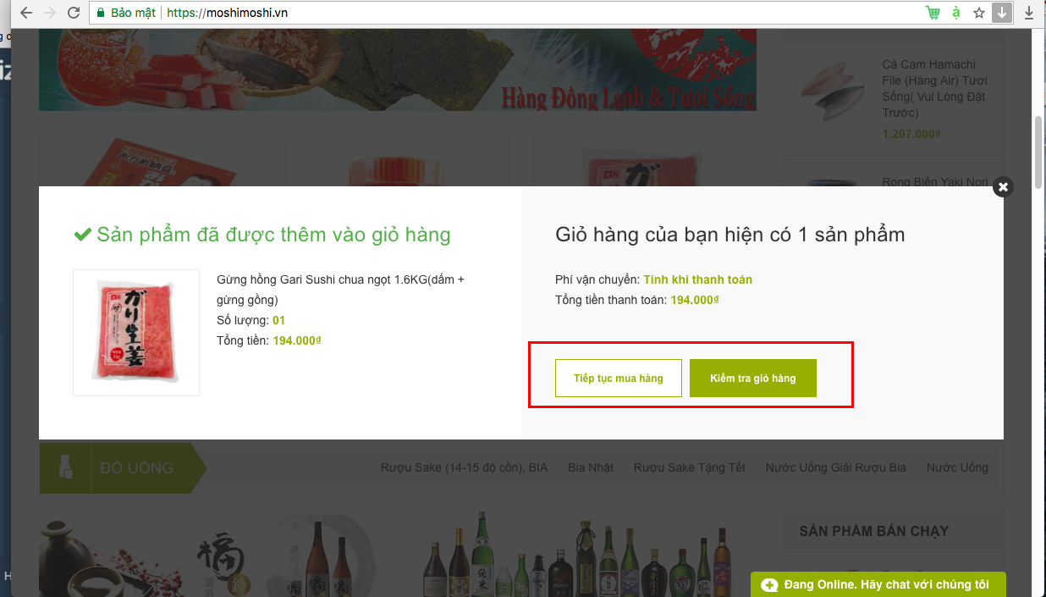Go forward with the browser forward arrow
The image size is (1046, 597).
click(50, 13)
